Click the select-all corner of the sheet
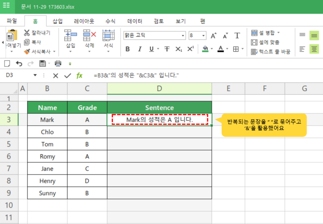This screenshot has height=224, width=323. [x=9, y=89]
